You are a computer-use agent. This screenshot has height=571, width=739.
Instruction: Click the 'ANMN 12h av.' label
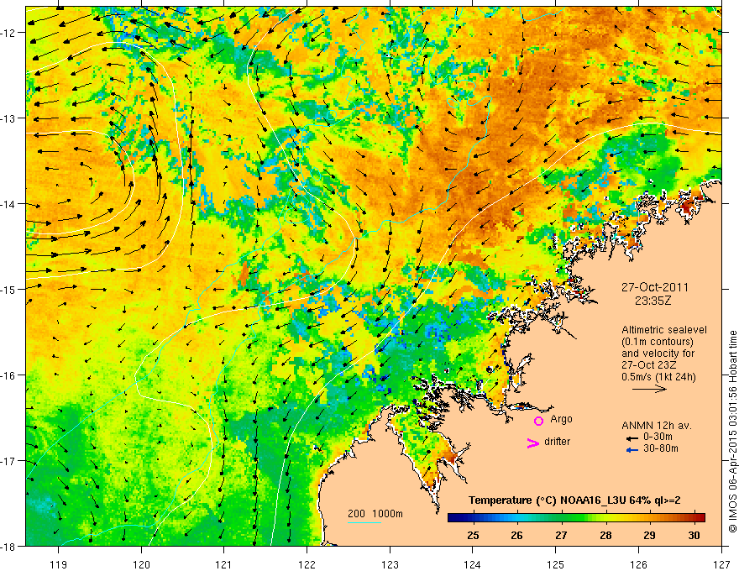(x=657, y=426)
